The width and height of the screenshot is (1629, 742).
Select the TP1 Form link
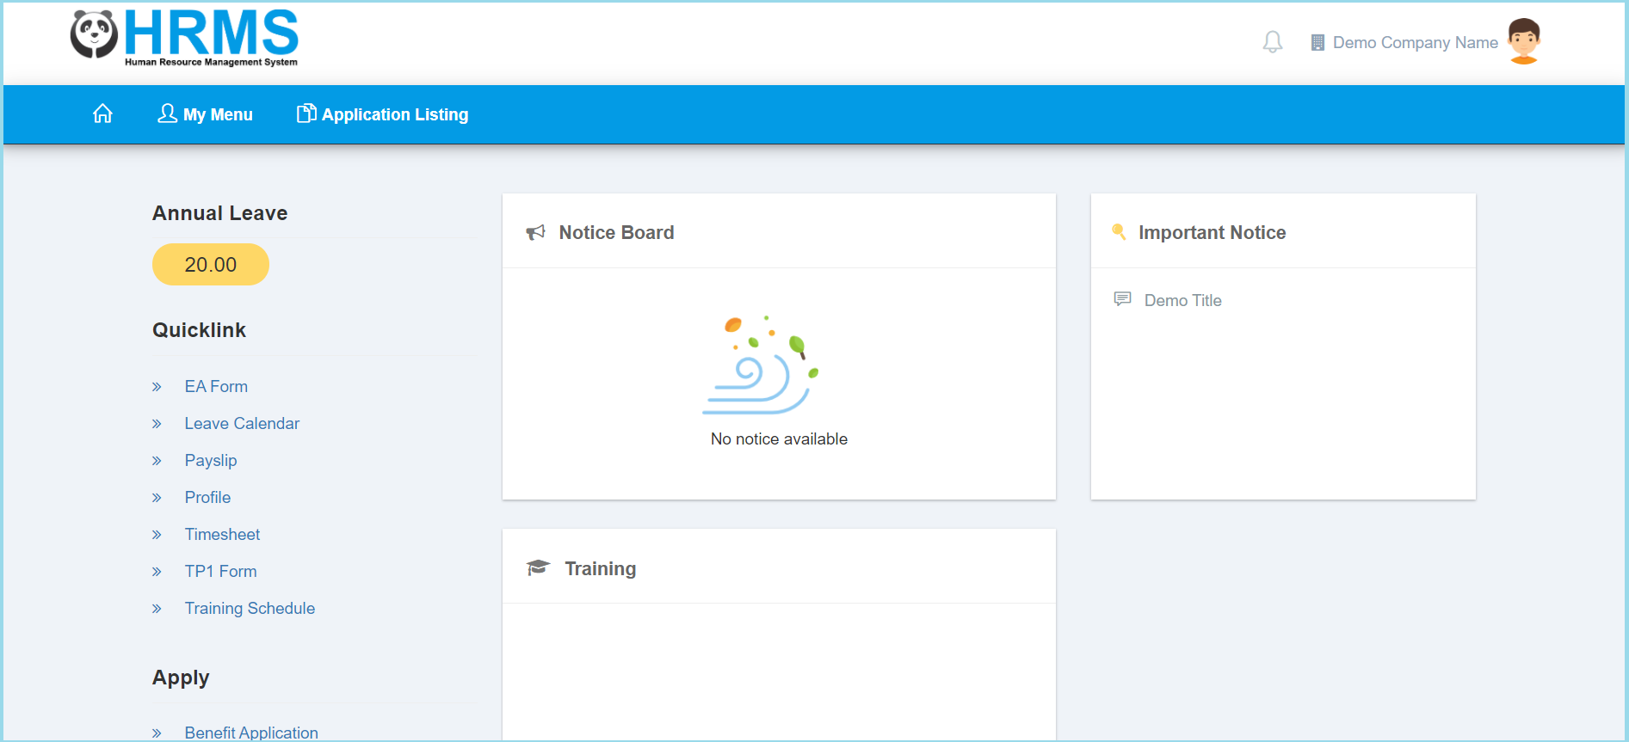pos(220,572)
